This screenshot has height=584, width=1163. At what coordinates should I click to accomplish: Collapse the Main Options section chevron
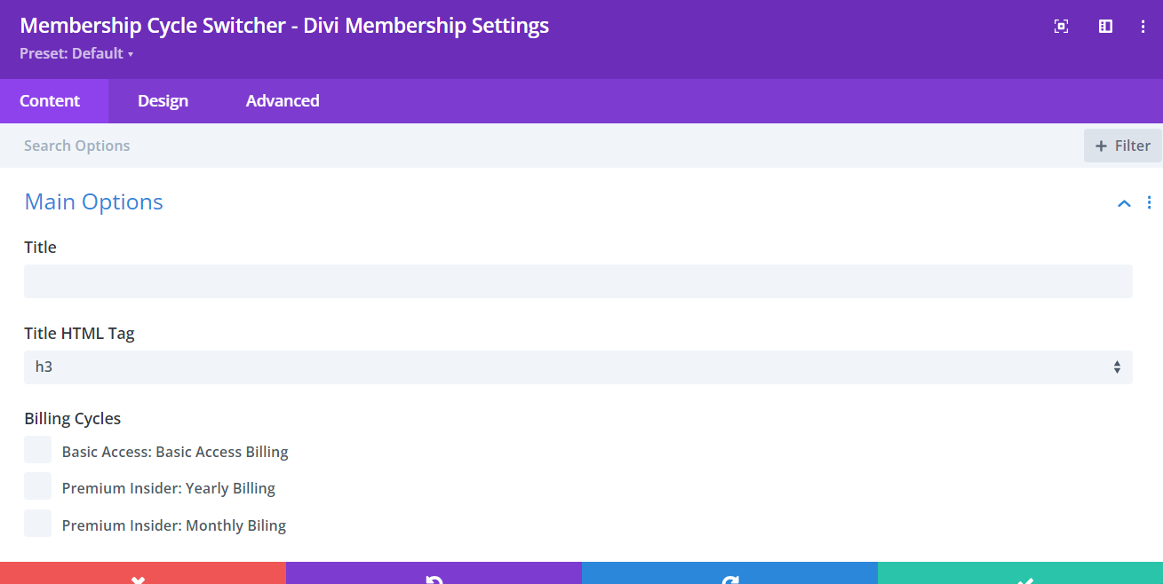pos(1124,203)
